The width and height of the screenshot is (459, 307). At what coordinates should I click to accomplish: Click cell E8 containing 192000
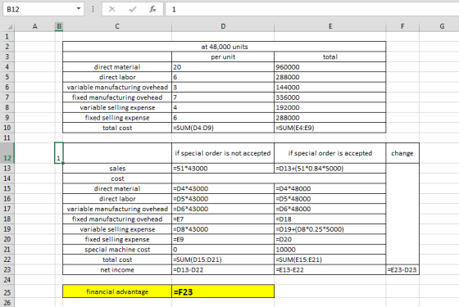click(x=330, y=107)
